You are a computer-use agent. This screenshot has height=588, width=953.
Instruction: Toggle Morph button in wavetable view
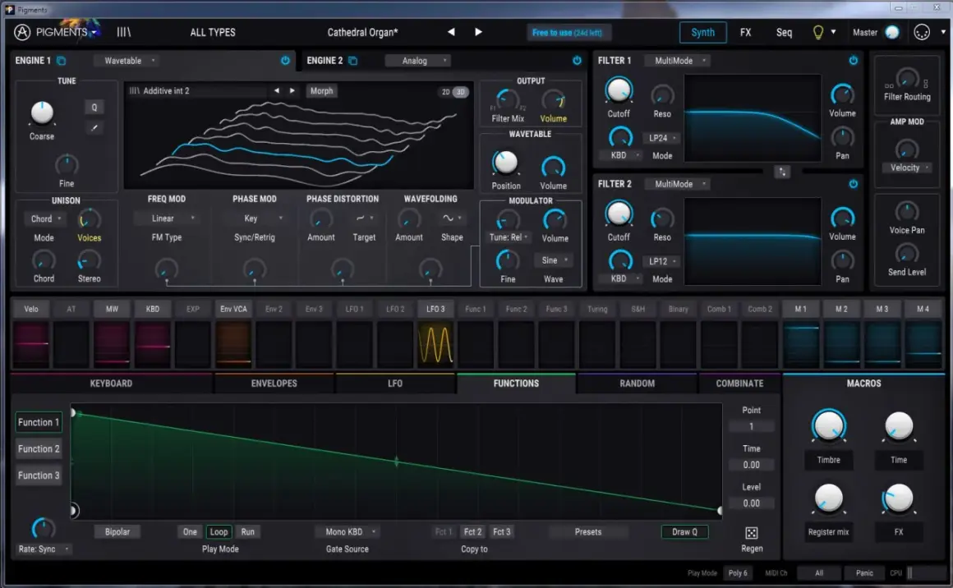pyautogui.click(x=321, y=90)
